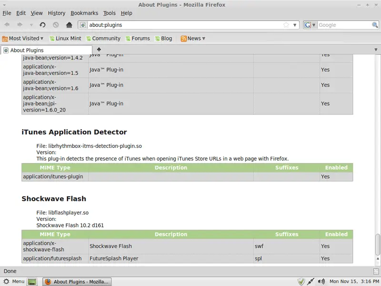Click the Done status bar text

point(10,271)
